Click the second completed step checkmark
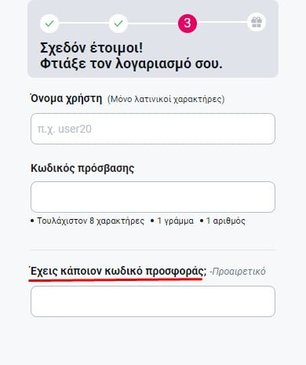 pos(118,24)
